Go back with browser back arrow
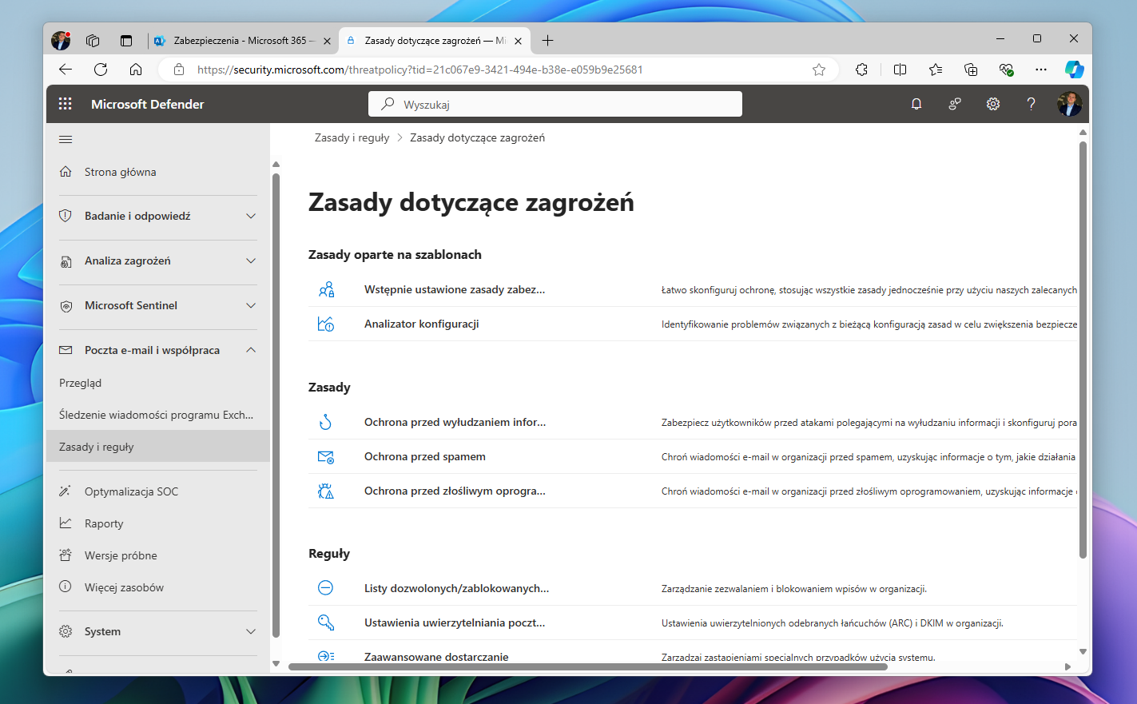The image size is (1137, 704). click(66, 70)
